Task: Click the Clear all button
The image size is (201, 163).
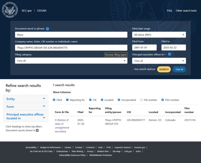Action: point(179,69)
